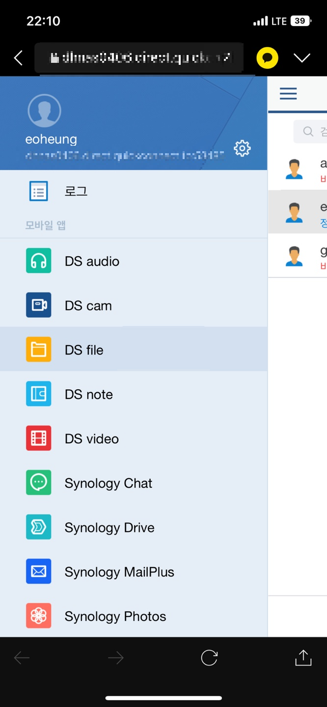The image size is (327, 707).
Task: Tap the search box on the right panel
Action: [x=310, y=132]
